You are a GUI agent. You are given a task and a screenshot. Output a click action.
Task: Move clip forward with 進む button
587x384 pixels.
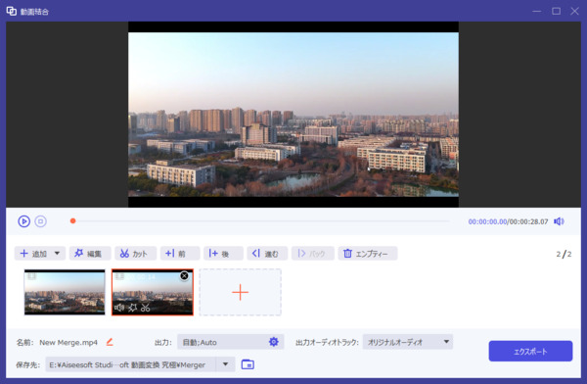pyautogui.click(x=267, y=254)
